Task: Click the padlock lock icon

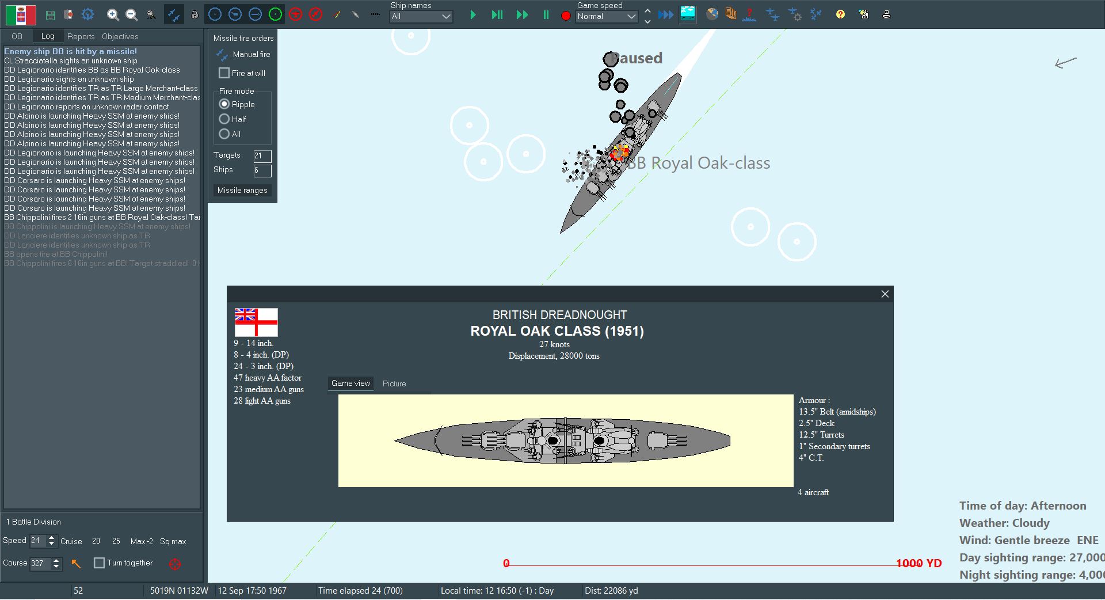Action: 195,15
